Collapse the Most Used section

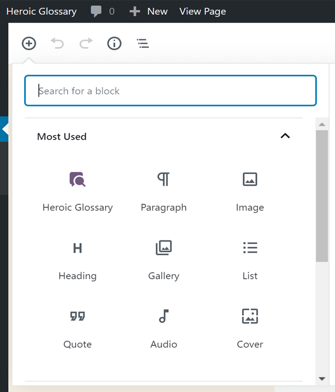(x=285, y=136)
